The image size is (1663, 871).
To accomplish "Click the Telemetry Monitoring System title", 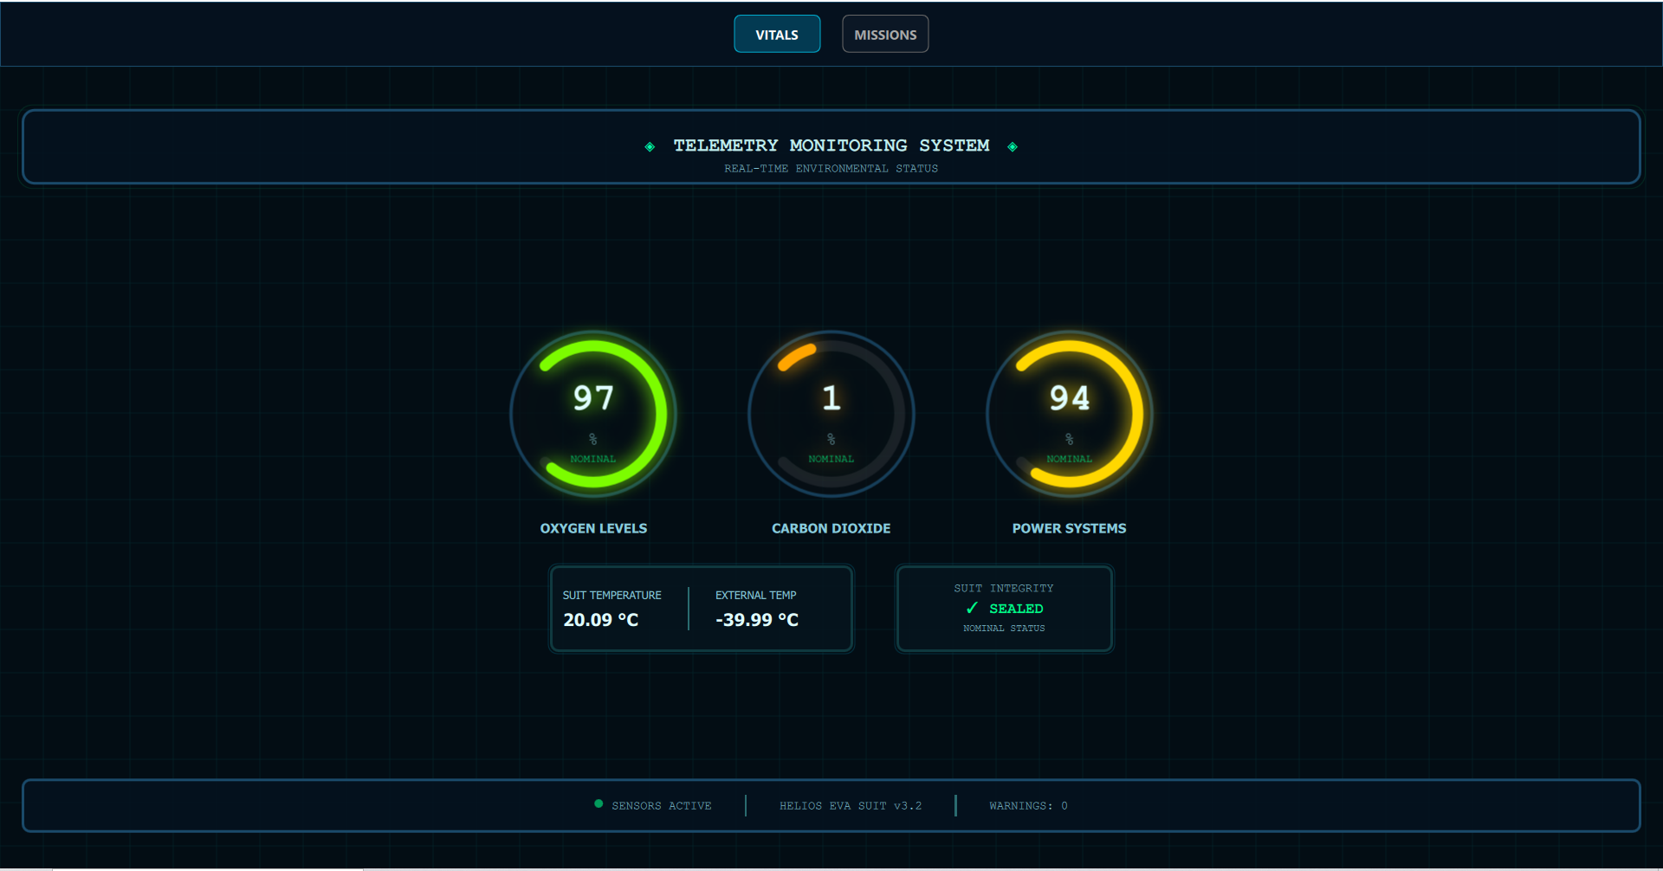I will coord(831,145).
